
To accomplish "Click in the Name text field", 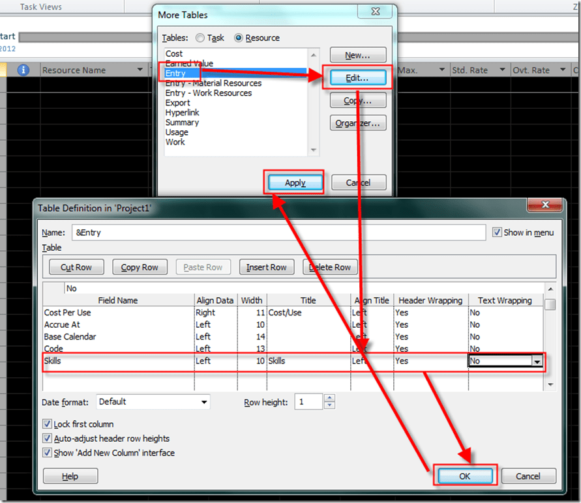I will click(x=278, y=233).
